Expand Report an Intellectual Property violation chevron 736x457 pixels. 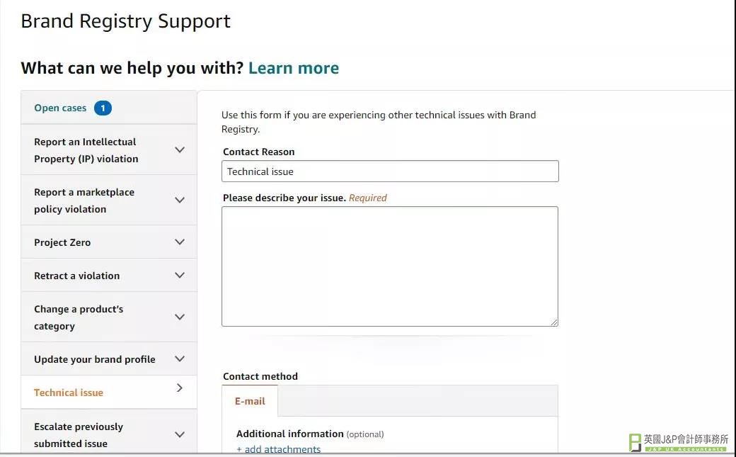[180, 150]
